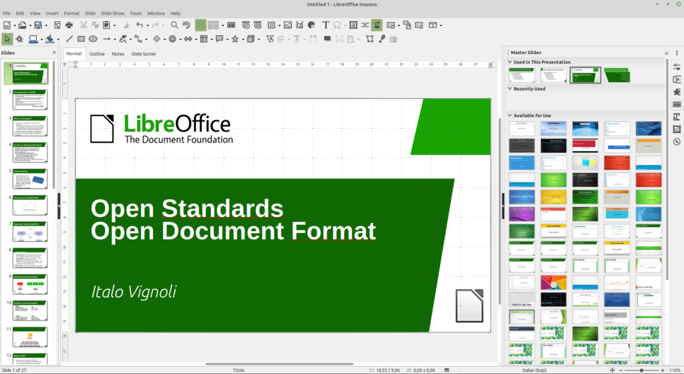Image resolution: width=684 pixels, height=374 pixels.
Task: Open the Line Color dropdown arrow
Action: (41, 39)
